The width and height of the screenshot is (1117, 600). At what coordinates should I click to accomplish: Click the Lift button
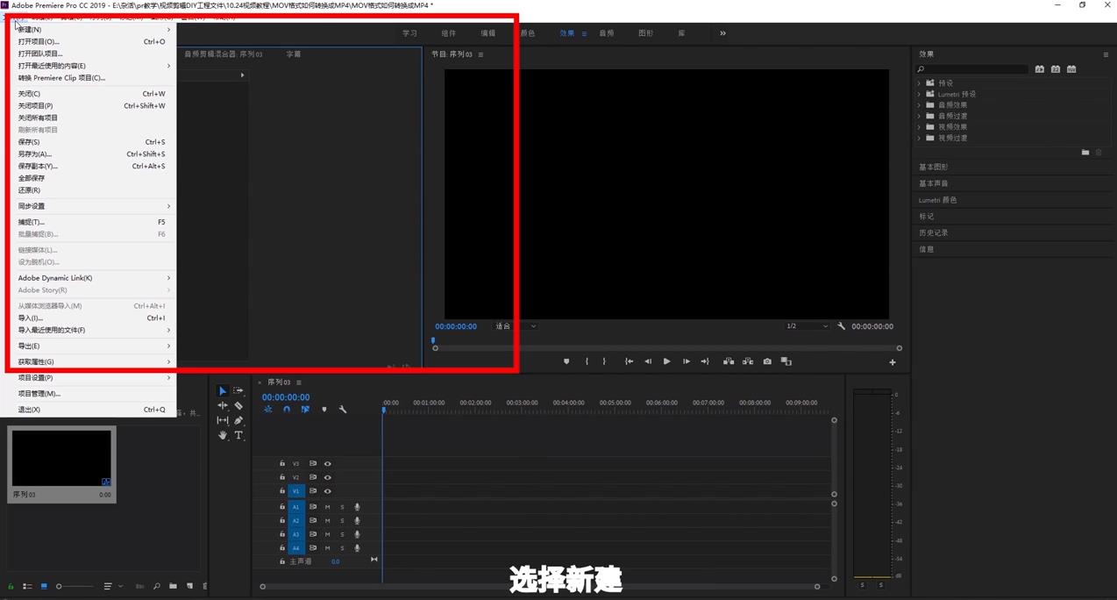pyautogui.click(x=729, y=361)
